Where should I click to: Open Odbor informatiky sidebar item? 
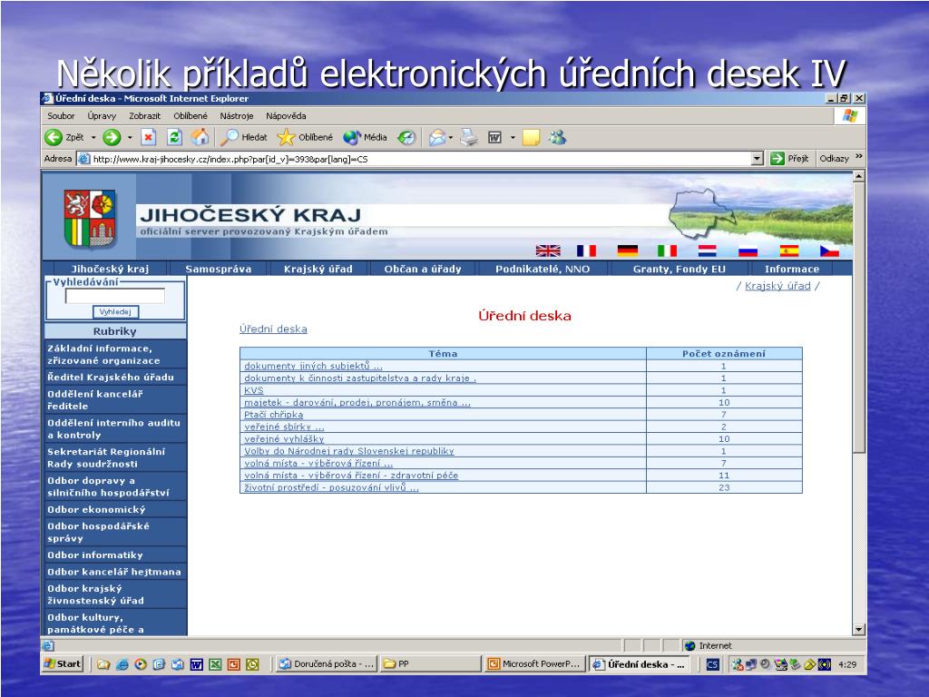click(115, 555)
